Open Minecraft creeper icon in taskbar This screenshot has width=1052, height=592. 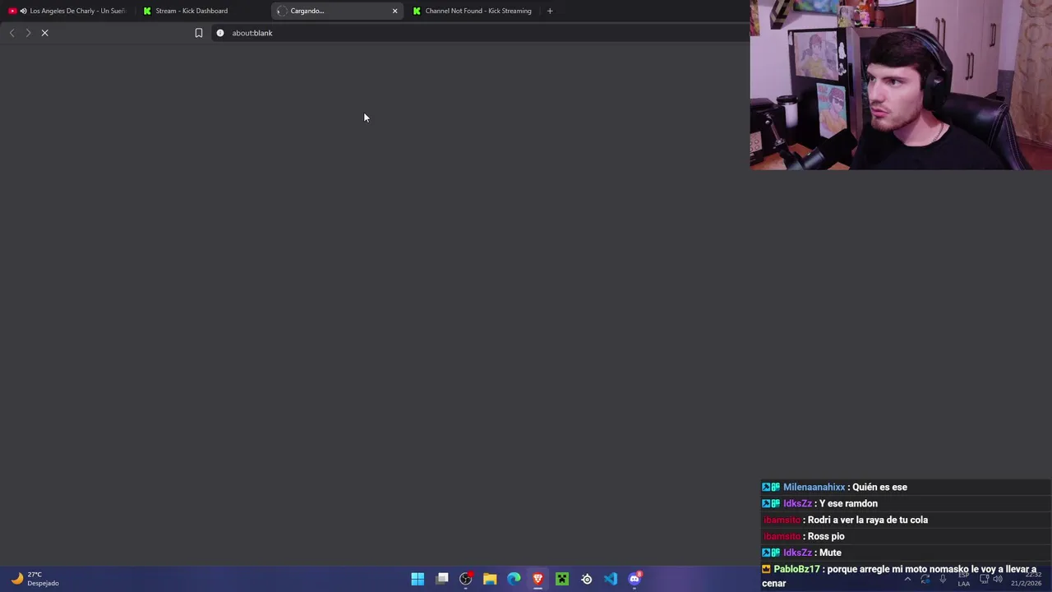(x=562, y=579)
